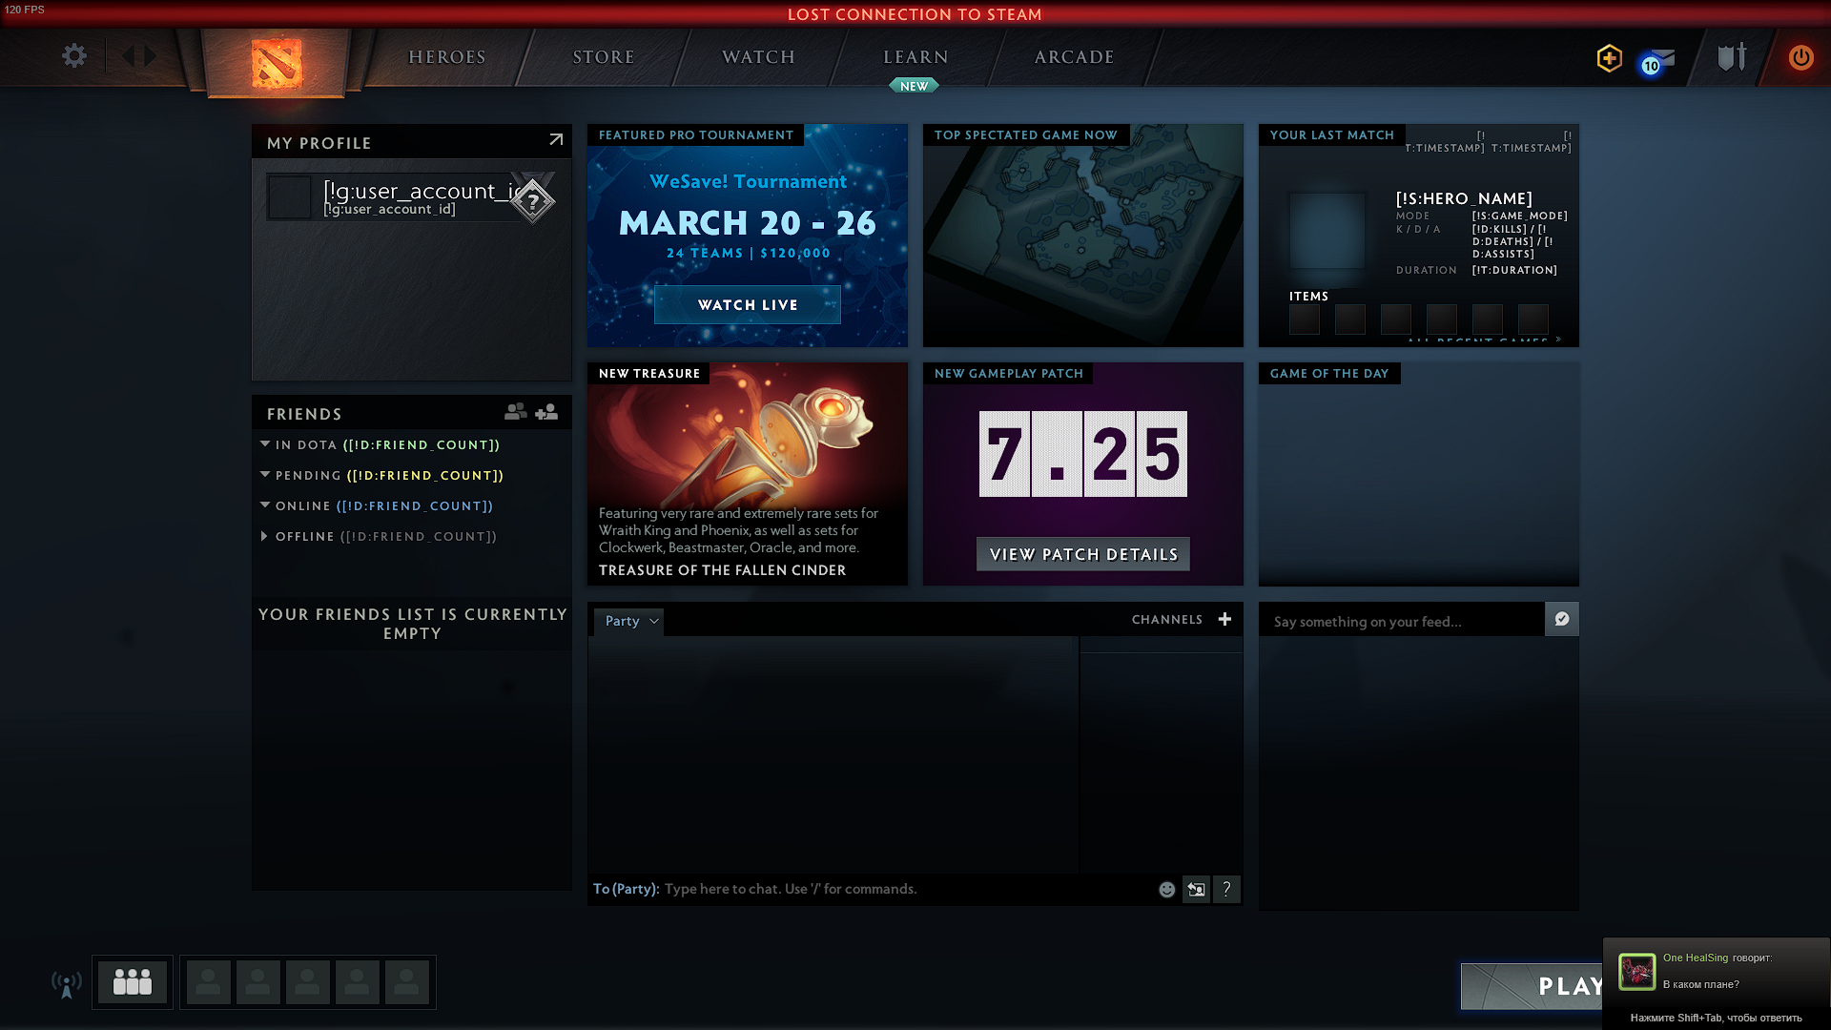This screenshot has height=1030, width=1831.
Task: Switch to the Watch tab
Action: (759, 57)
